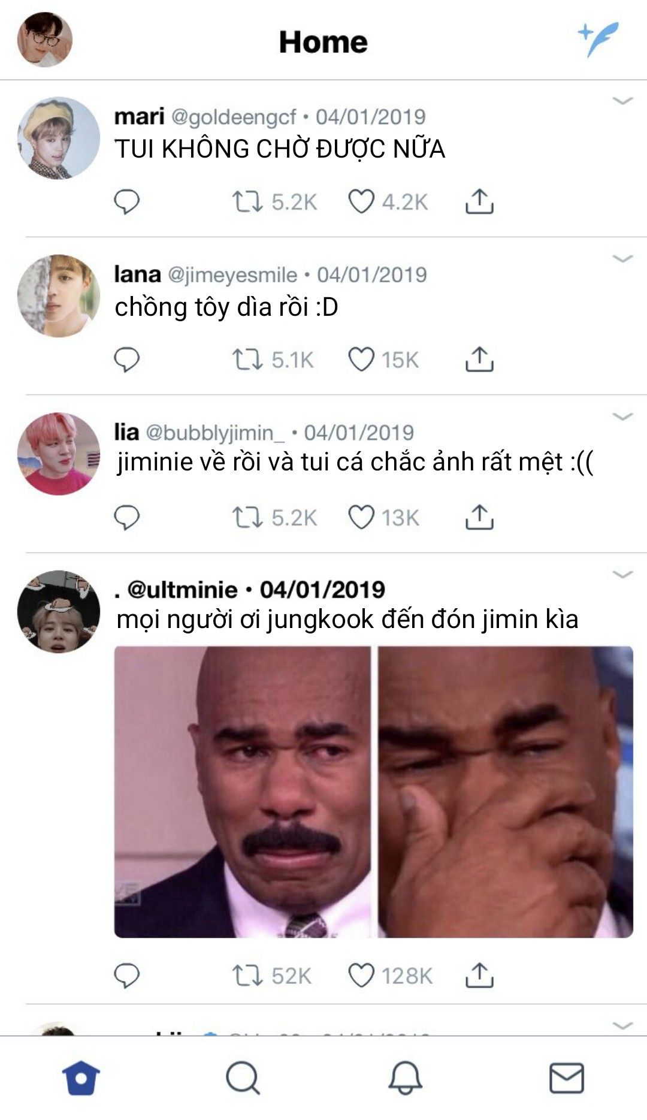Open Messages envelope tab
The image size is (647, 1120).
click(567, 1078)
